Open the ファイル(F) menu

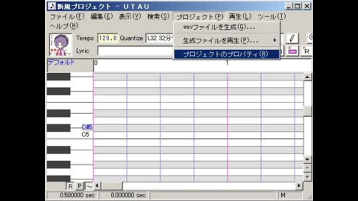click(x=67, y=16)
